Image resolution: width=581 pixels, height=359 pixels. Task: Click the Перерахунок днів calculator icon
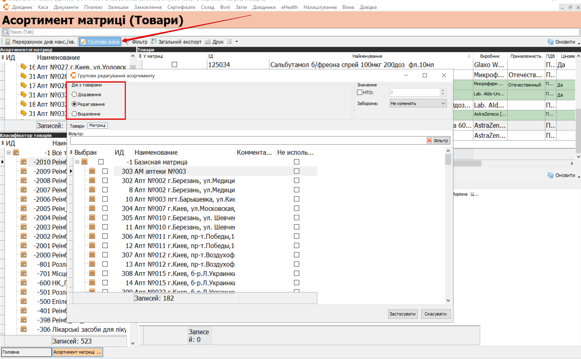(8, 42)
